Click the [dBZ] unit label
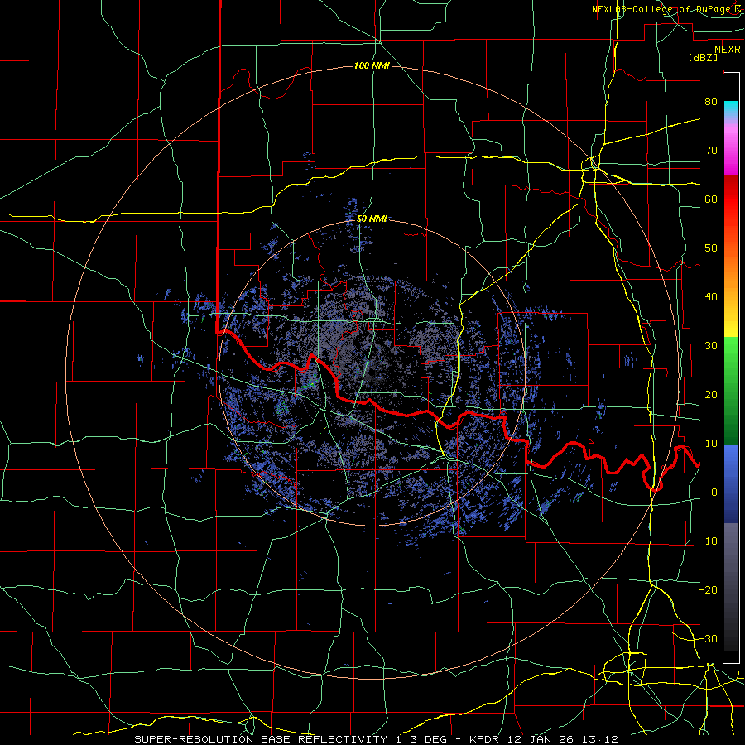745x745 pixels. (703, 57)
